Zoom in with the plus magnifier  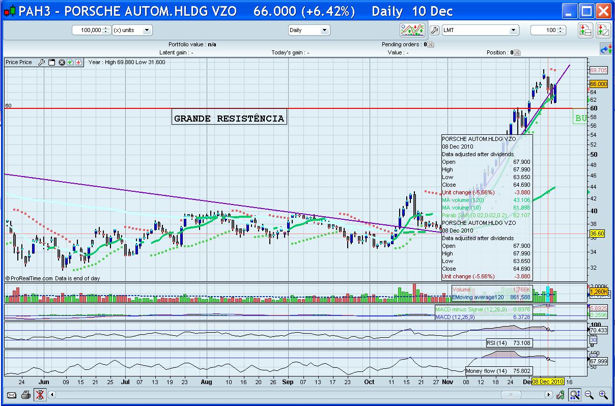[603, 394]
